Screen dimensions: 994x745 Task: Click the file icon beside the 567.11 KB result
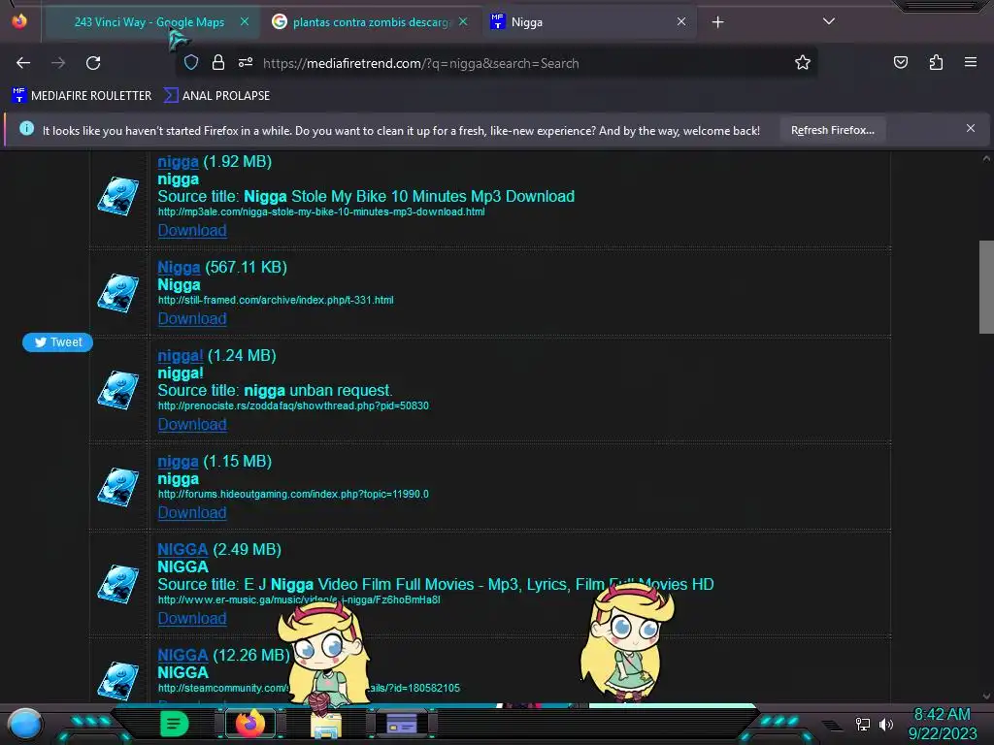117,293
